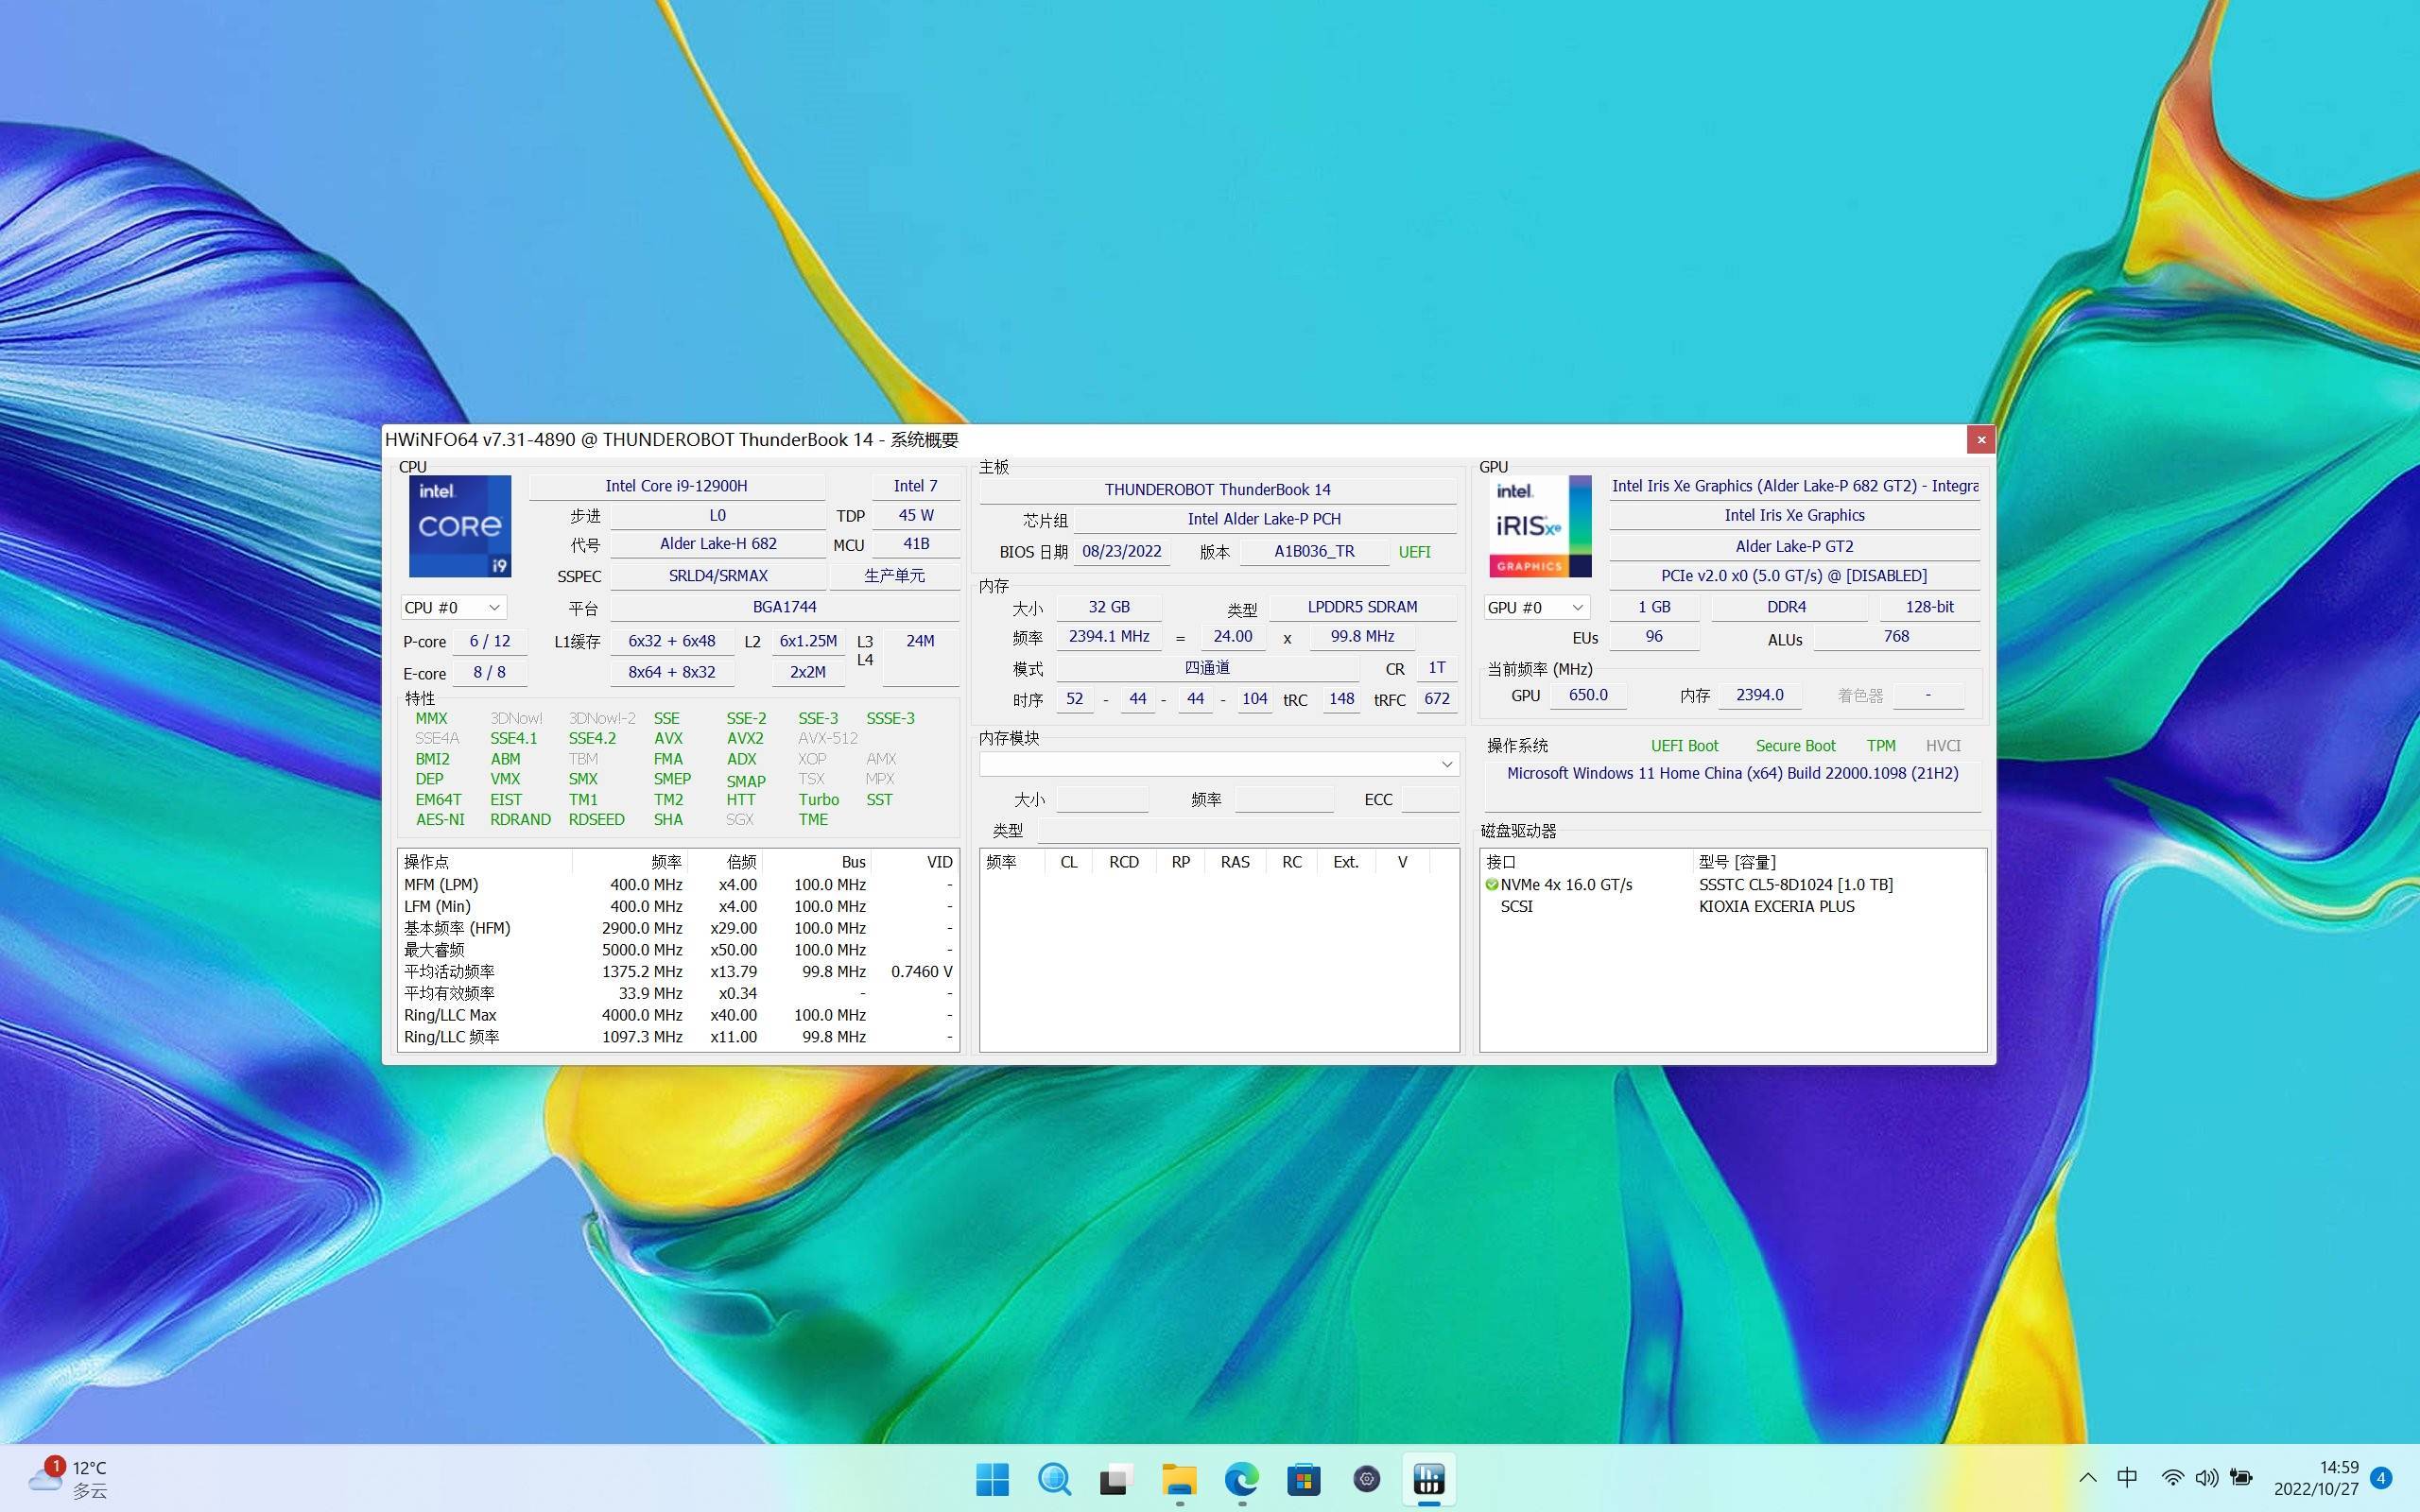Viewport: 2420px width, 1512px height.
Task: Click the Intel Core i9 logo
Action: click(x=459, y=526)
